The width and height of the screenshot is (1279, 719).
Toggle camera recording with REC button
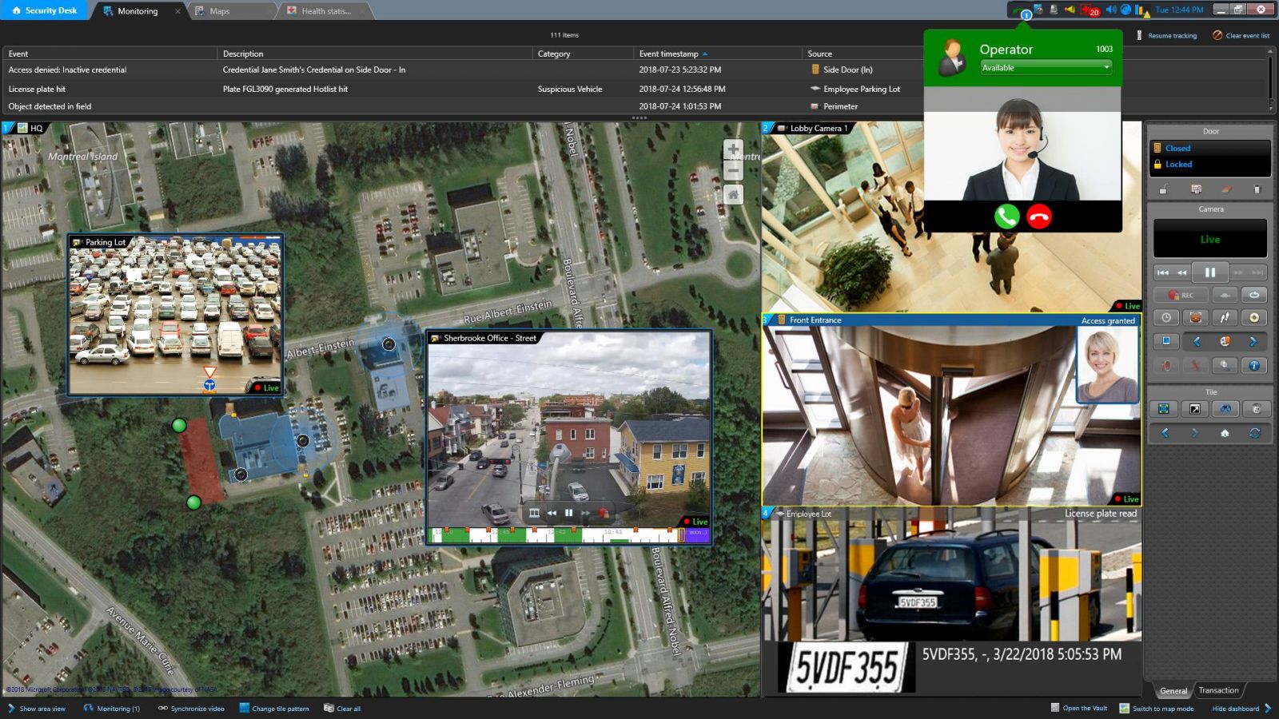pyautogui.click(x=1181, y=295)
